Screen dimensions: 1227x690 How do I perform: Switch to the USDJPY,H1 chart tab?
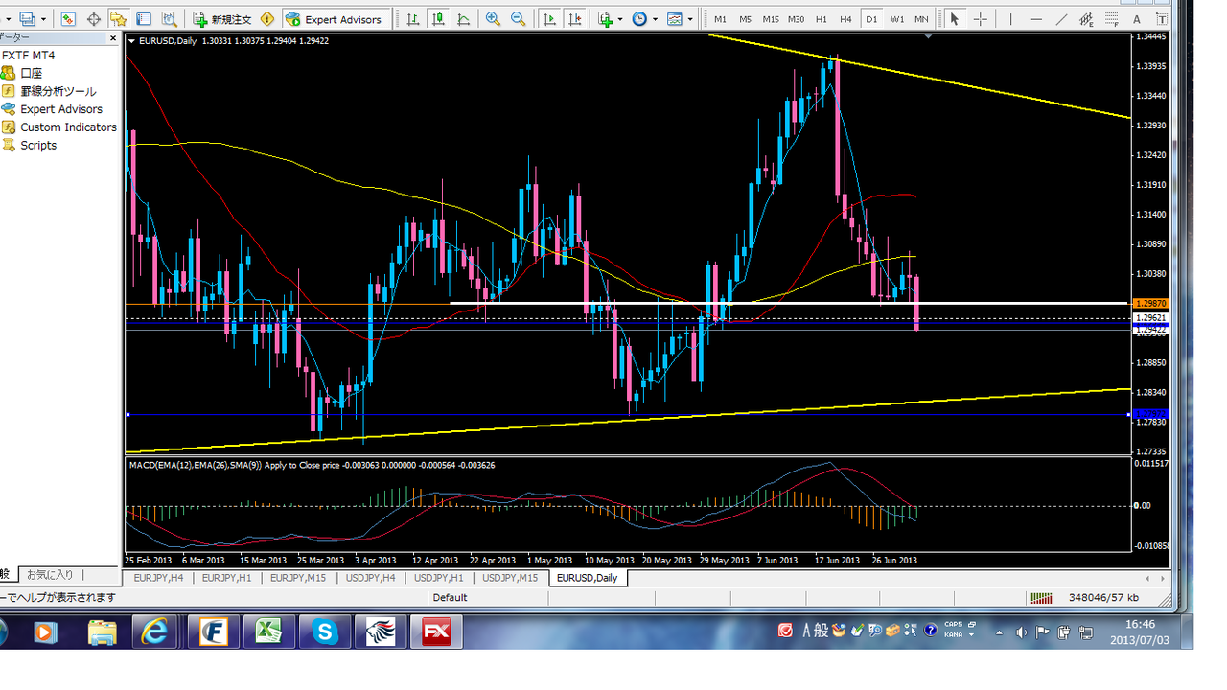pyautogui.click(x=439, y=578)
